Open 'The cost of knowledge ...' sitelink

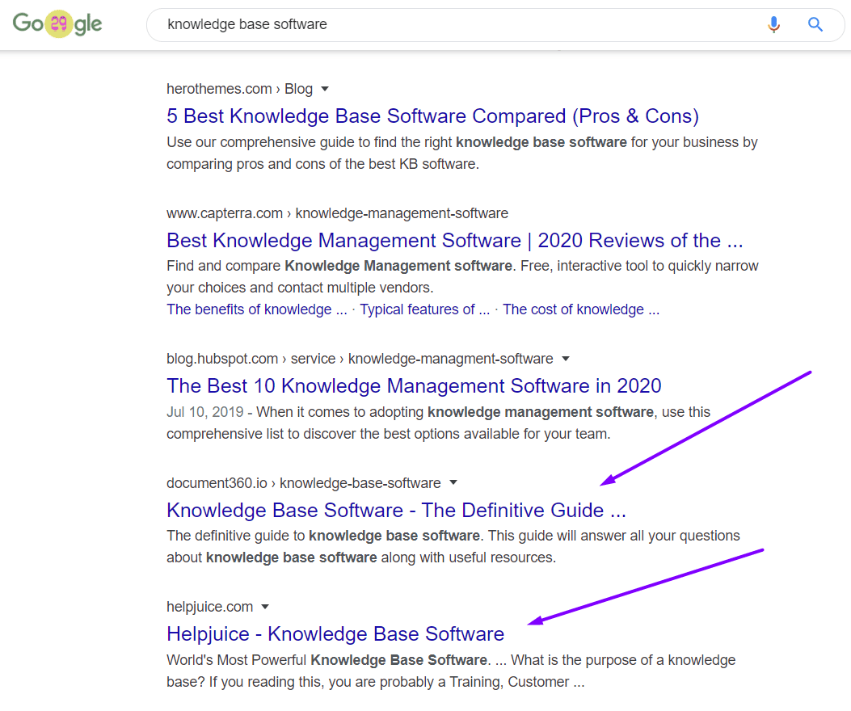581,309
